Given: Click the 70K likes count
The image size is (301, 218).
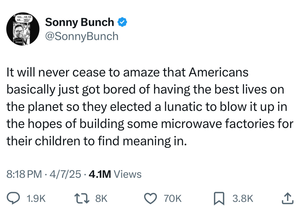Looking at the screenshot, I should pyautogui.click(x=172, y=199).
